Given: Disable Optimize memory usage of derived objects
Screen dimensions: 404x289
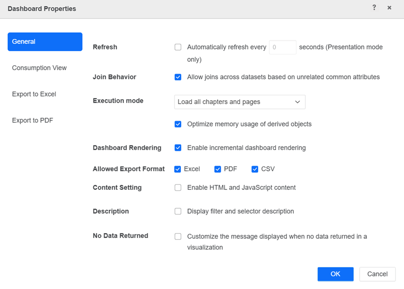Looking at the screenshot, I should [x=178, y=124].
